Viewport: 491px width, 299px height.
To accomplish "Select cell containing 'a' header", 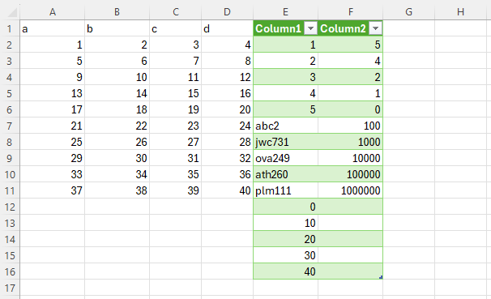I will click(53, 28).
